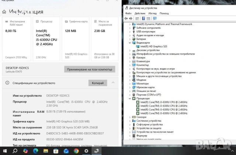Click the properties pane icon left of Help

137,19
